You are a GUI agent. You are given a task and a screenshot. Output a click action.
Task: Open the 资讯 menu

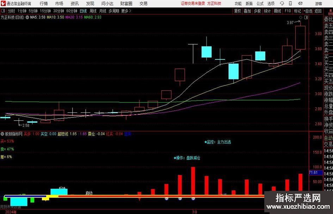(75, 4)
